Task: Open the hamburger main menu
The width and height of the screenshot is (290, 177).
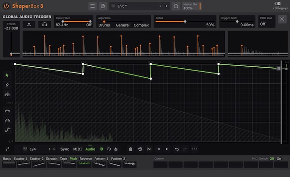Action: (92, 6)
